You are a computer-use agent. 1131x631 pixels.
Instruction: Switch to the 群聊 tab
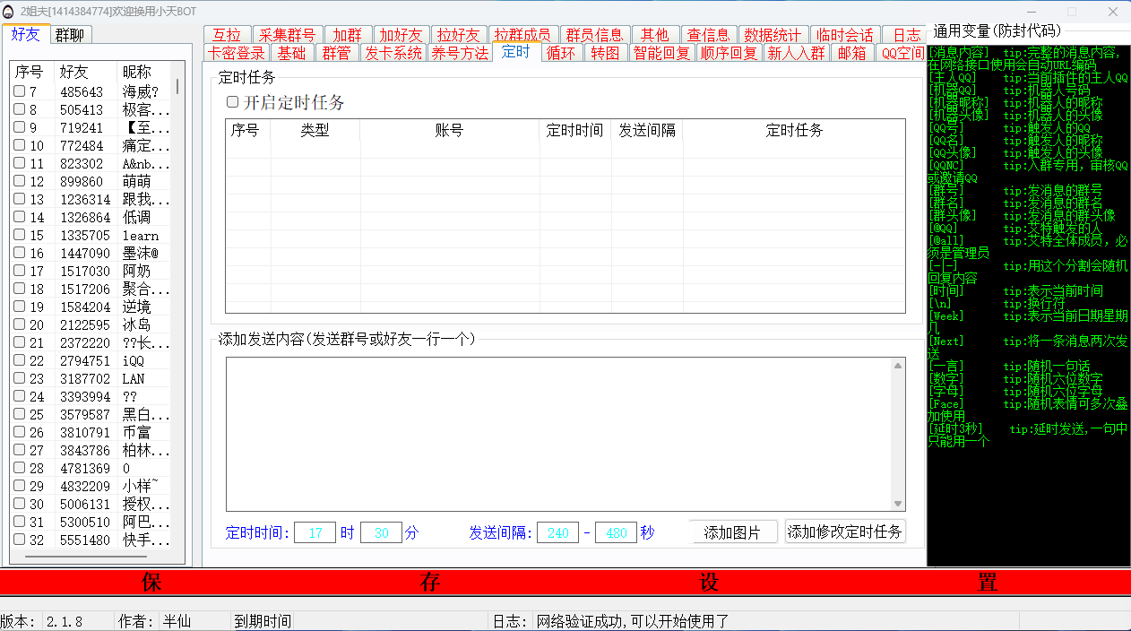coord(71,35)
